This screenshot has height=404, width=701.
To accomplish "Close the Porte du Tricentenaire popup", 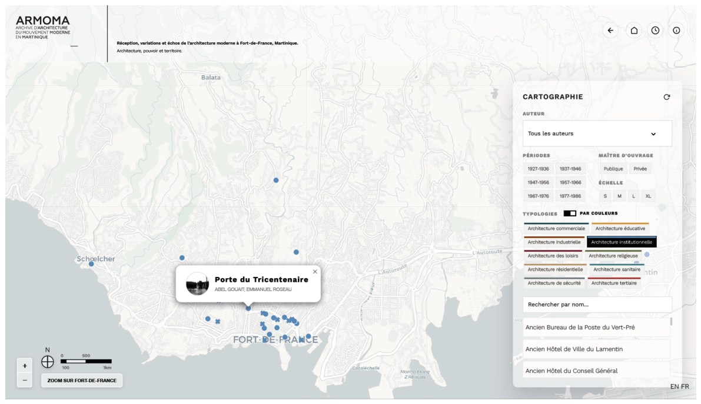I will (x=315, y=272).
